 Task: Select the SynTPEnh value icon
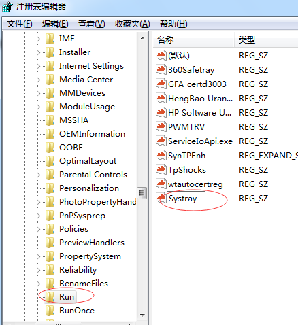click(x=161, y=155)
